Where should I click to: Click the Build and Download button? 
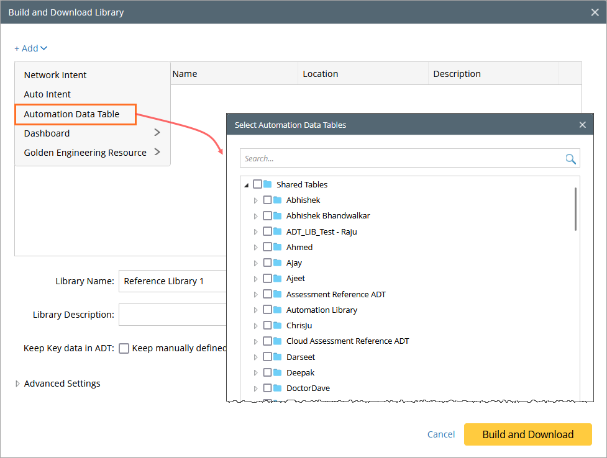(x=527, y=434)
